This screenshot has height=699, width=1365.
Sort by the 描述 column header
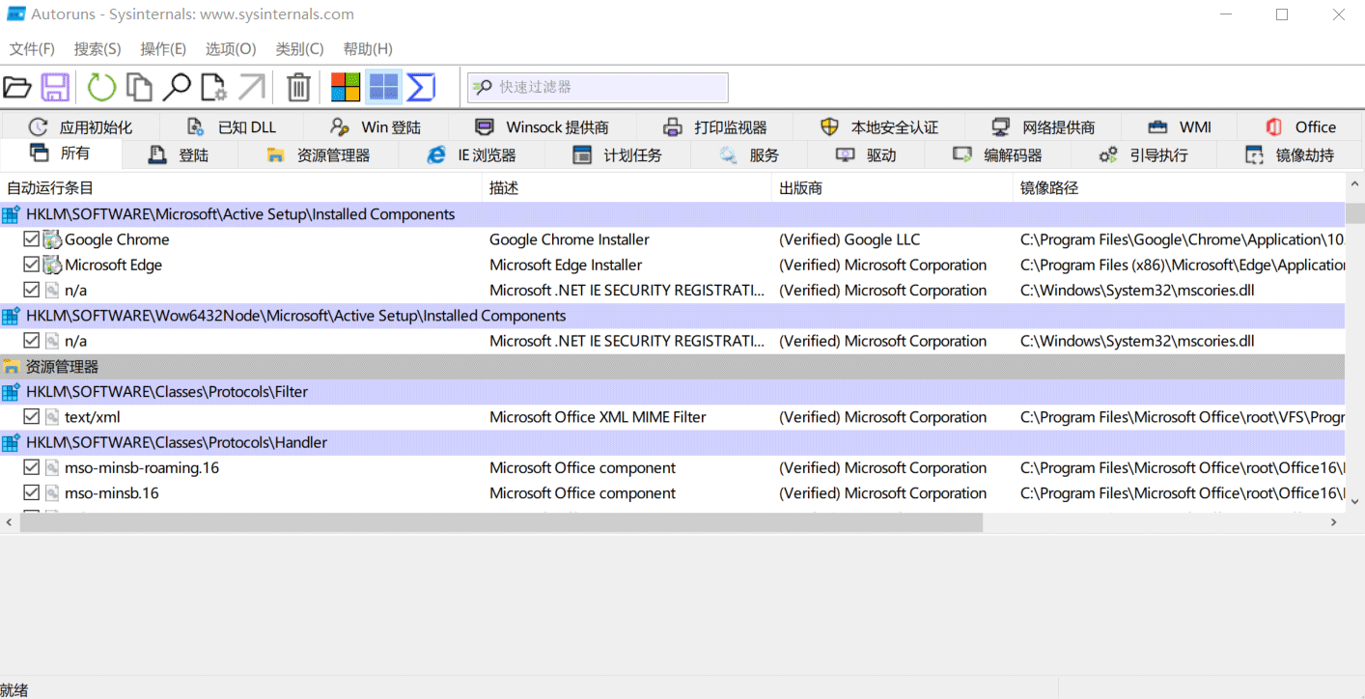(627, 188)
